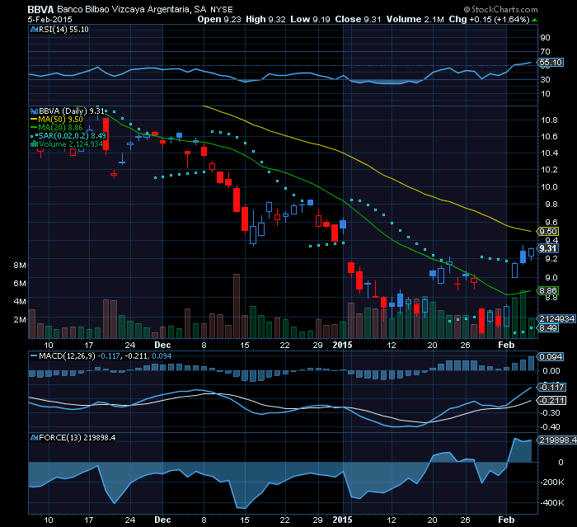Click the MA(20) 8.86 legend text

[x=60, y=128]
